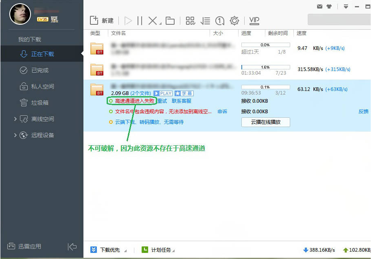Click the (+63KB/s) acceleration link
The width and height of the screenshot is (372, 259).
click(x=336, y=89)
